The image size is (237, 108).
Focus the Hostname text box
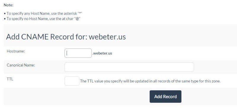78,53
